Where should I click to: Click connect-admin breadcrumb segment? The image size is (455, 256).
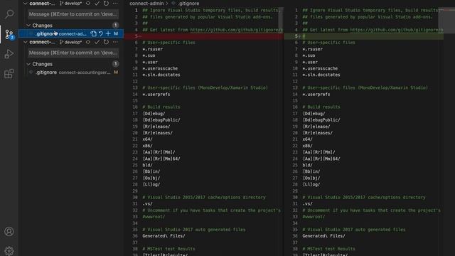[146, 3]
